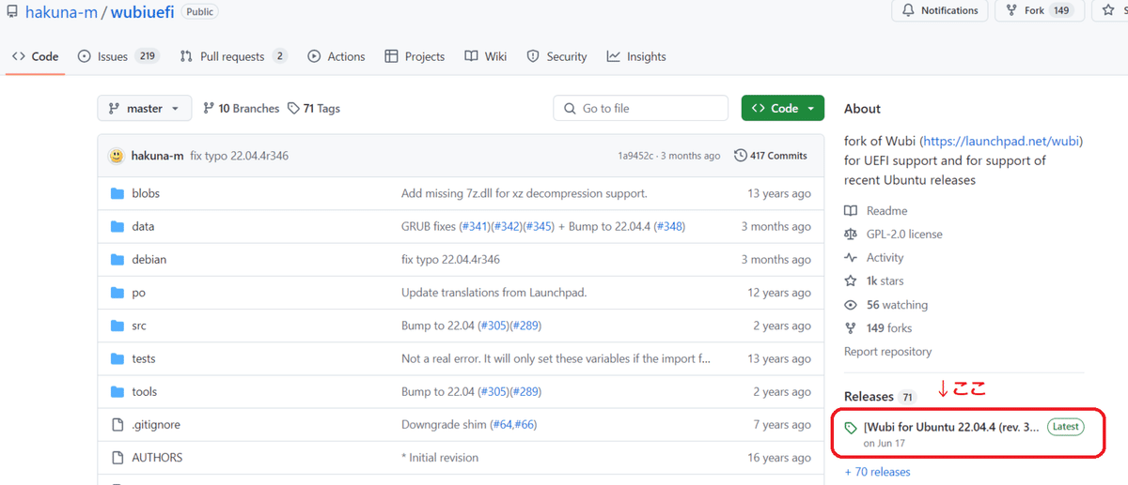Open the launchpad.net/wubi link in About
The height and width of the screenshot is (485, 1128).
click(1000, 141)
